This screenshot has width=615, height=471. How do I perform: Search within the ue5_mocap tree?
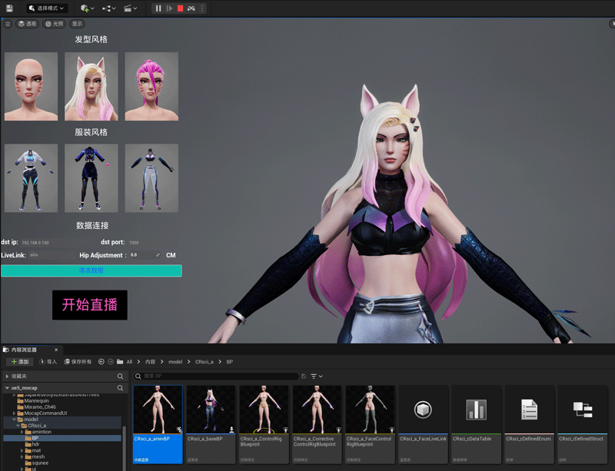(120, 388)
